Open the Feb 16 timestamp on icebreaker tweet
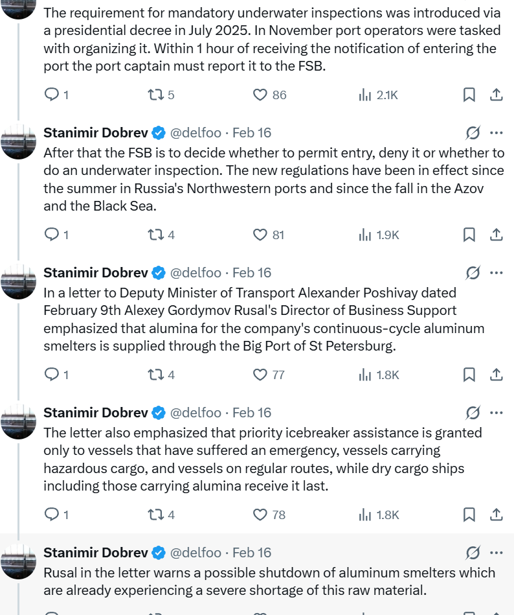The image size is (514, 615). (x=252, y=413)
